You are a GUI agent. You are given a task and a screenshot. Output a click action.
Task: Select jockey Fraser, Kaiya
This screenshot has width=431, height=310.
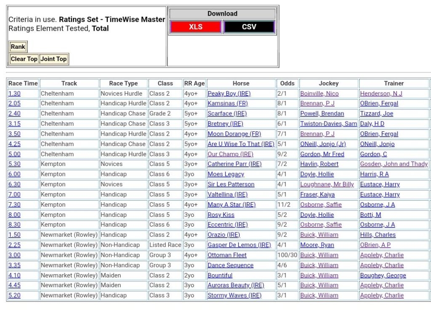click(x=318, y=195)
